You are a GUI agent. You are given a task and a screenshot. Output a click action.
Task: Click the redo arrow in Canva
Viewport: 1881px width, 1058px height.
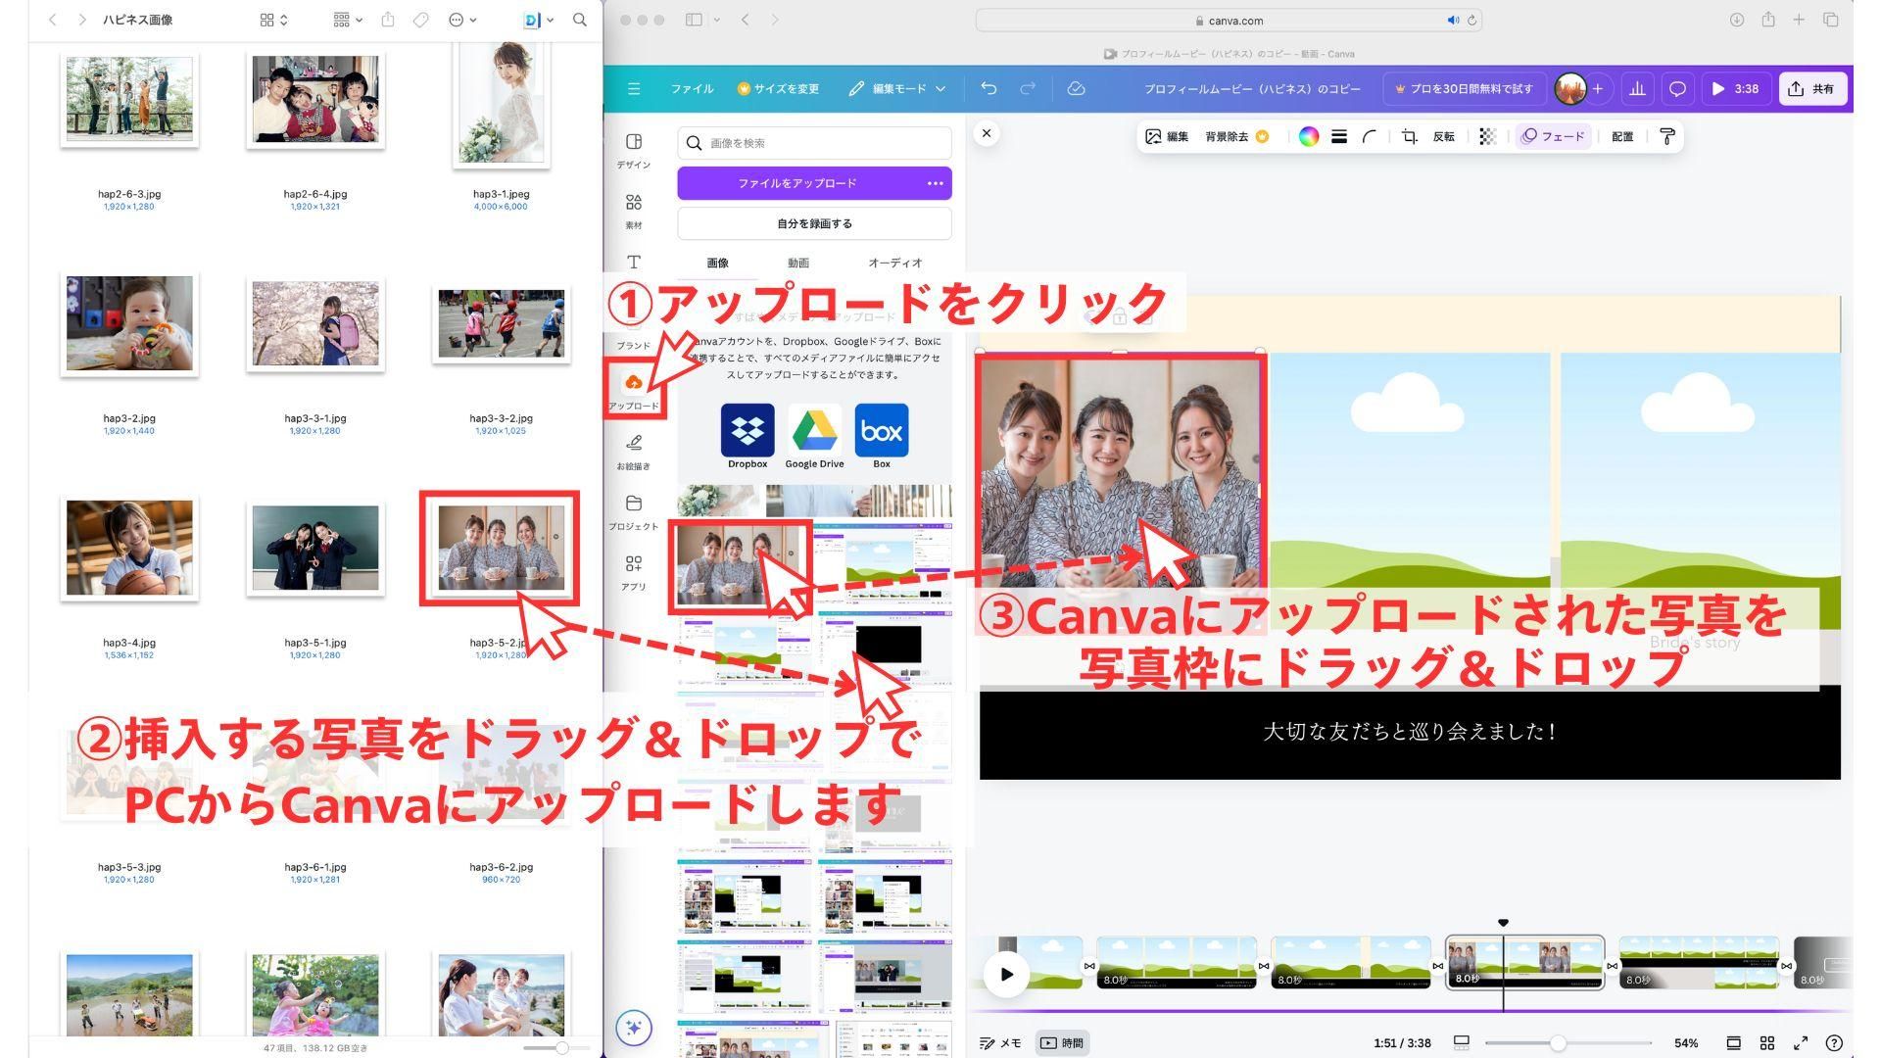[x=1028, y=88]
